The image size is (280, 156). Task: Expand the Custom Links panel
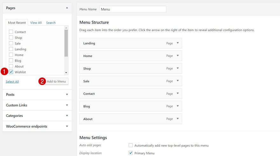point(67,105)
